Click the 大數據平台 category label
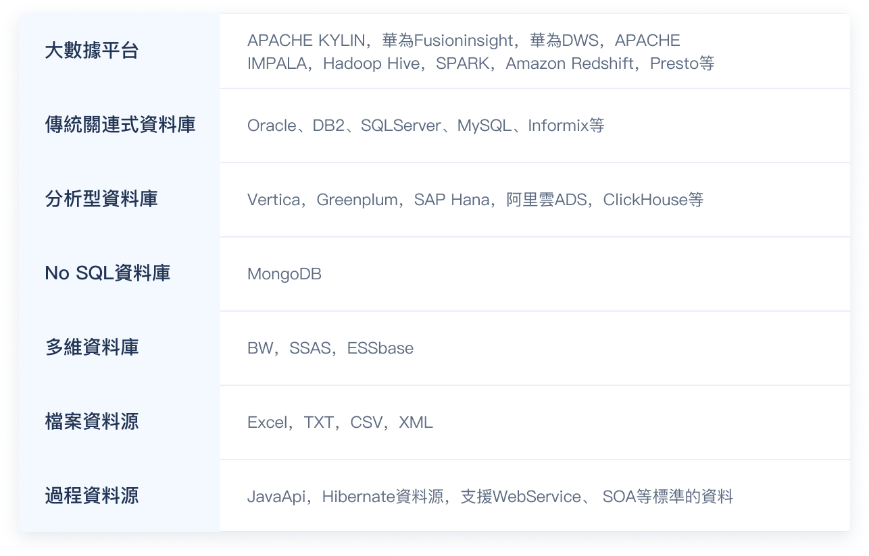Screen dimensions: 869x556 pos(91,51)
